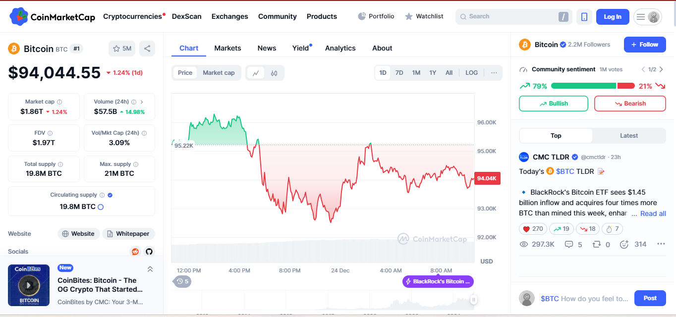Open the Cryptocurrencies nav menu
Image resolution: width=676 pixels, height=317 pixels.
[132, 16]
